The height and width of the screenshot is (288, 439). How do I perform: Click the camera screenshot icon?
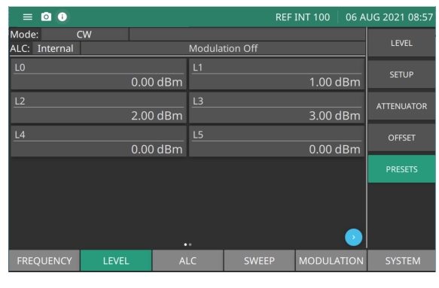point(46,17)
